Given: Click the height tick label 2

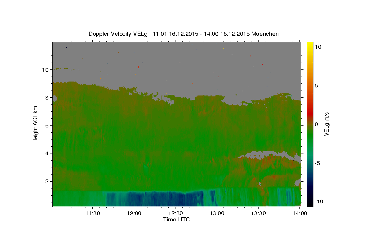Looking at the screenshot, I should coord(47,181).
